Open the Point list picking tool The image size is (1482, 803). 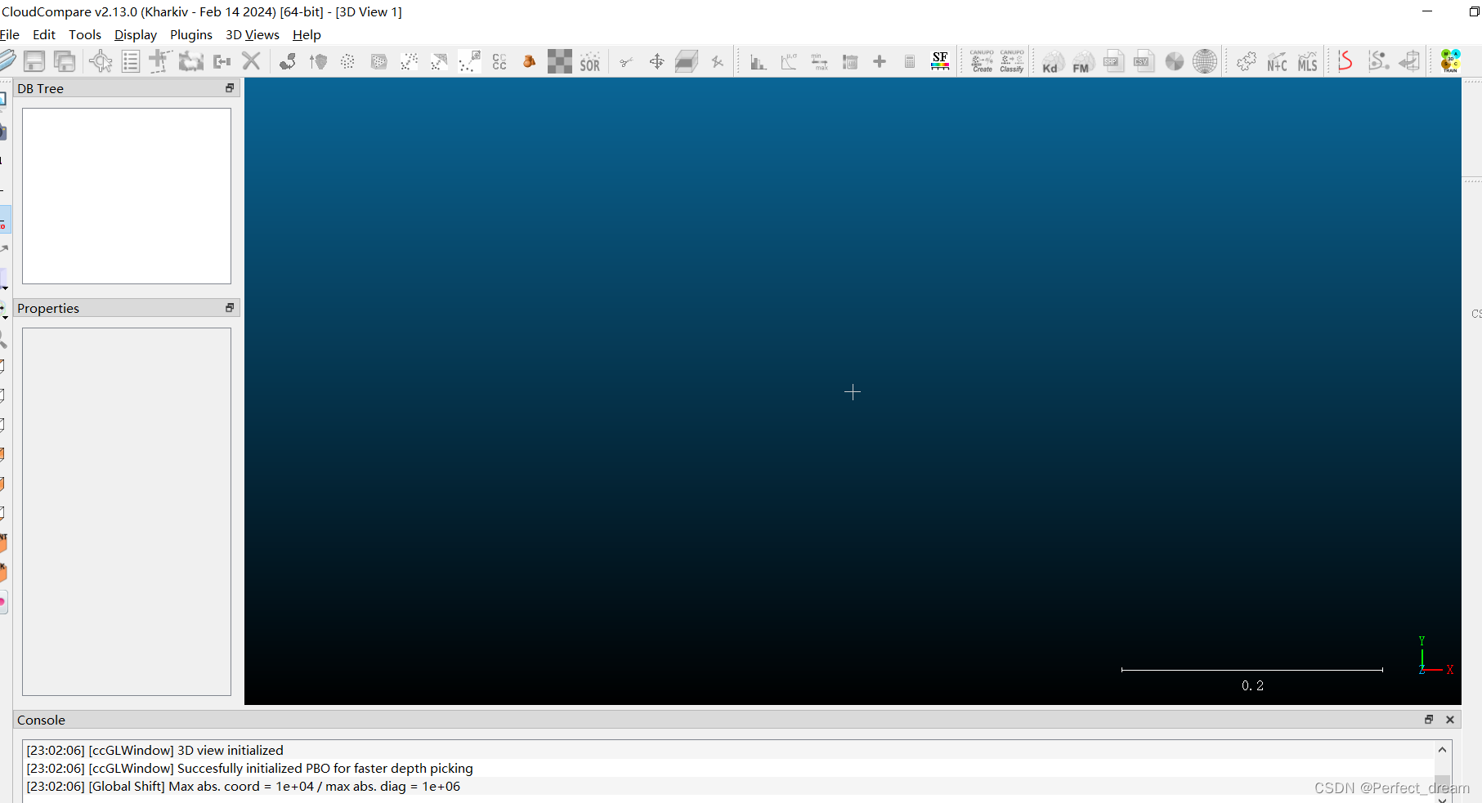click(131, 61)
